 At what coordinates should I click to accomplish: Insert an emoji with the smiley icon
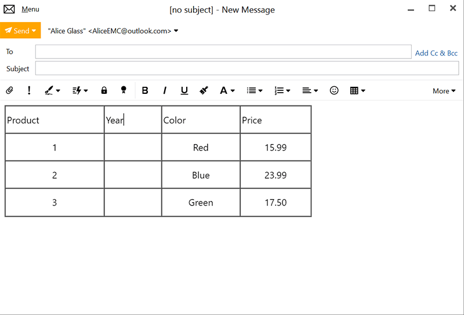[334, 90]
